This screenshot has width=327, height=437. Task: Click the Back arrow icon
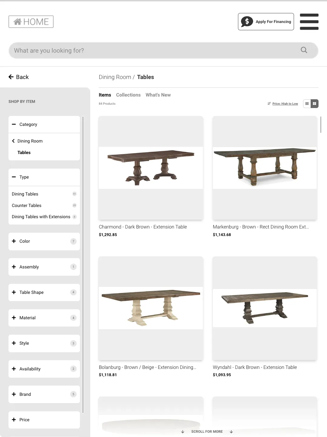tap(11, 77)
